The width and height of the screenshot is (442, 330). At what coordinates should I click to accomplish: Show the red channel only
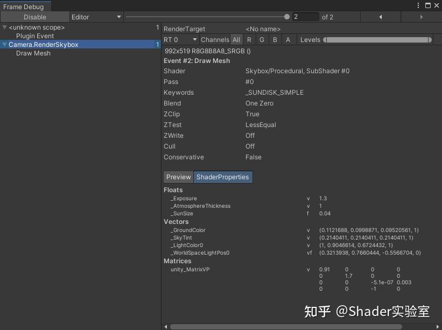point(249,40)
